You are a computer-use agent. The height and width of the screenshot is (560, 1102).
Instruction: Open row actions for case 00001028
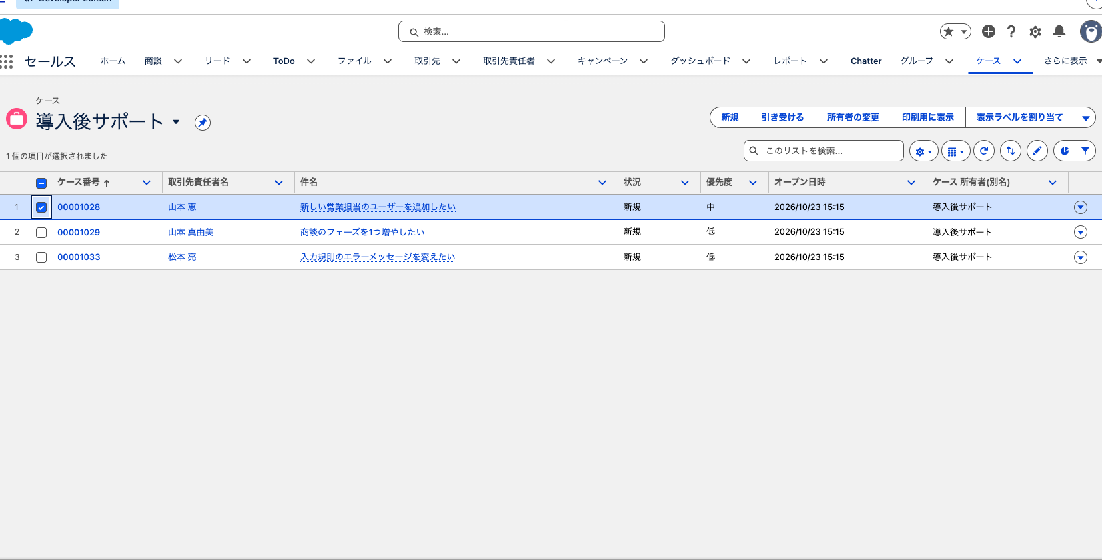(1081, 207)
